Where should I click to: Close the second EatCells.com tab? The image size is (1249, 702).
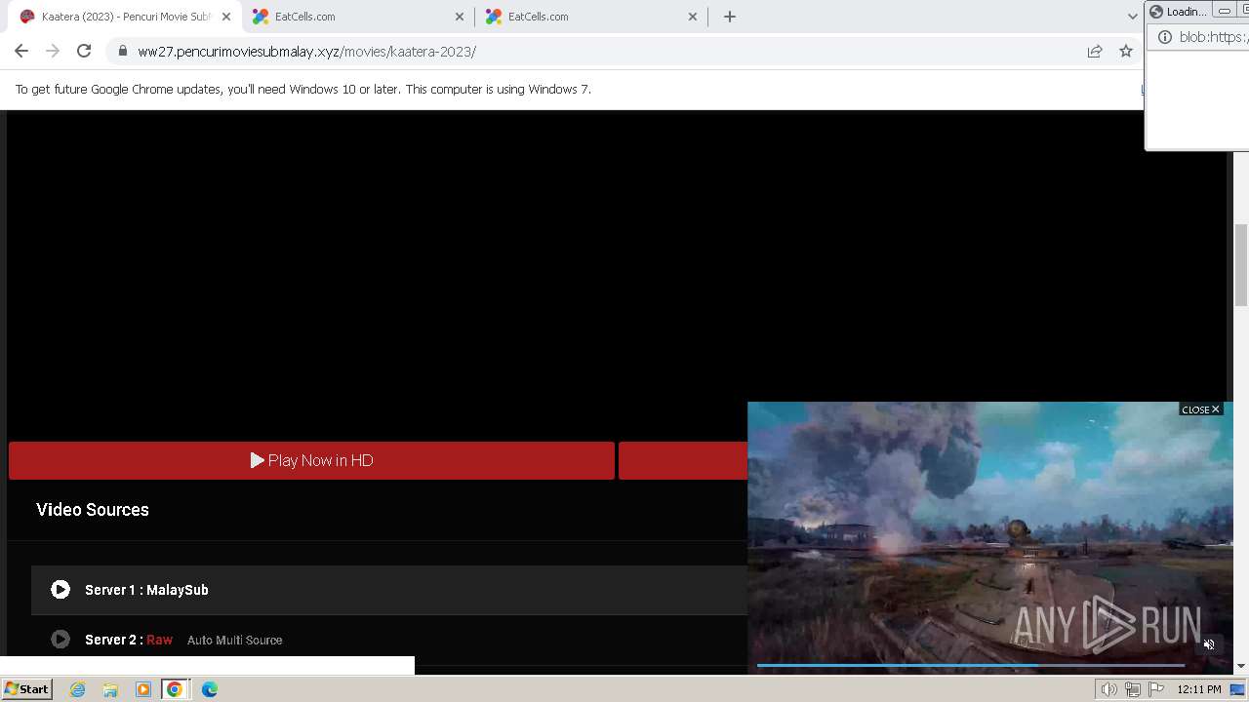click(x=693, y=17)
